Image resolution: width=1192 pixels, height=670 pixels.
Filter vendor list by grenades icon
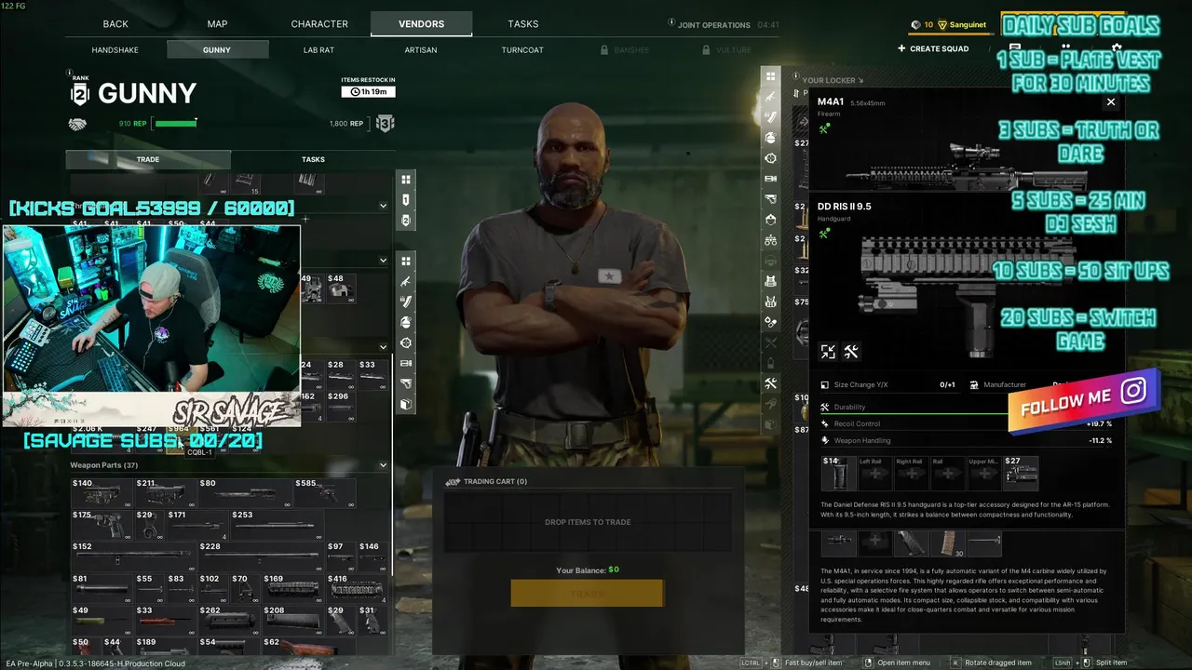tap(406, 322)
